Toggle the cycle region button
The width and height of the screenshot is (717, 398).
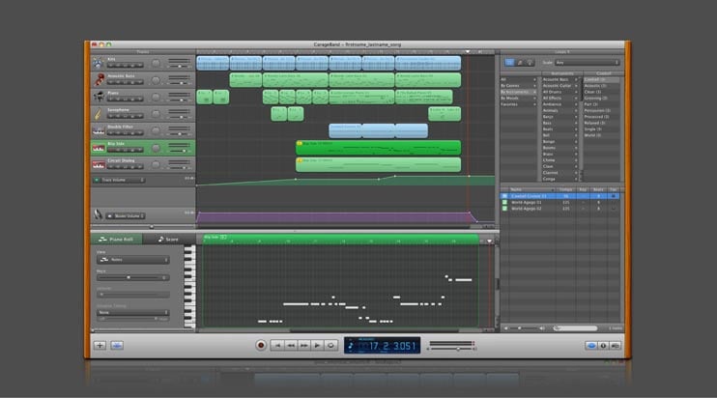[x=330, y=346]
